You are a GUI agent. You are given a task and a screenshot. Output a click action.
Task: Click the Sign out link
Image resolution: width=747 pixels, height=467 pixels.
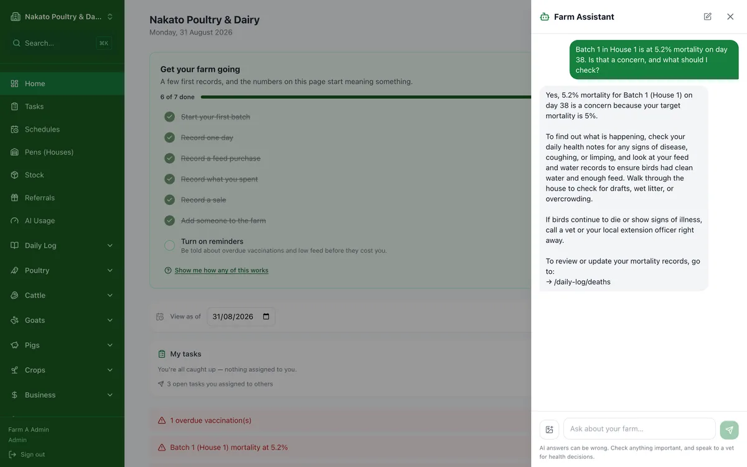tap(27, 455)
